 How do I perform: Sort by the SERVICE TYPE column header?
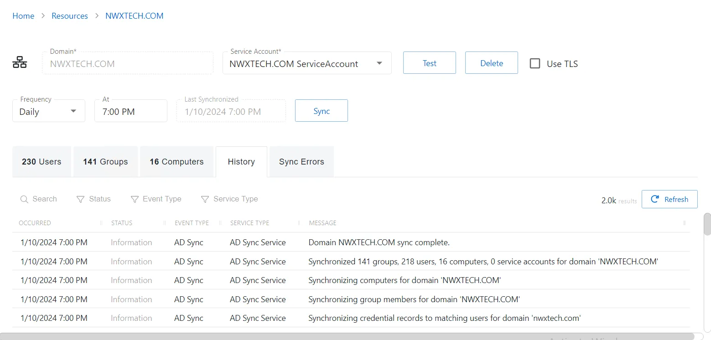(249, 223)
